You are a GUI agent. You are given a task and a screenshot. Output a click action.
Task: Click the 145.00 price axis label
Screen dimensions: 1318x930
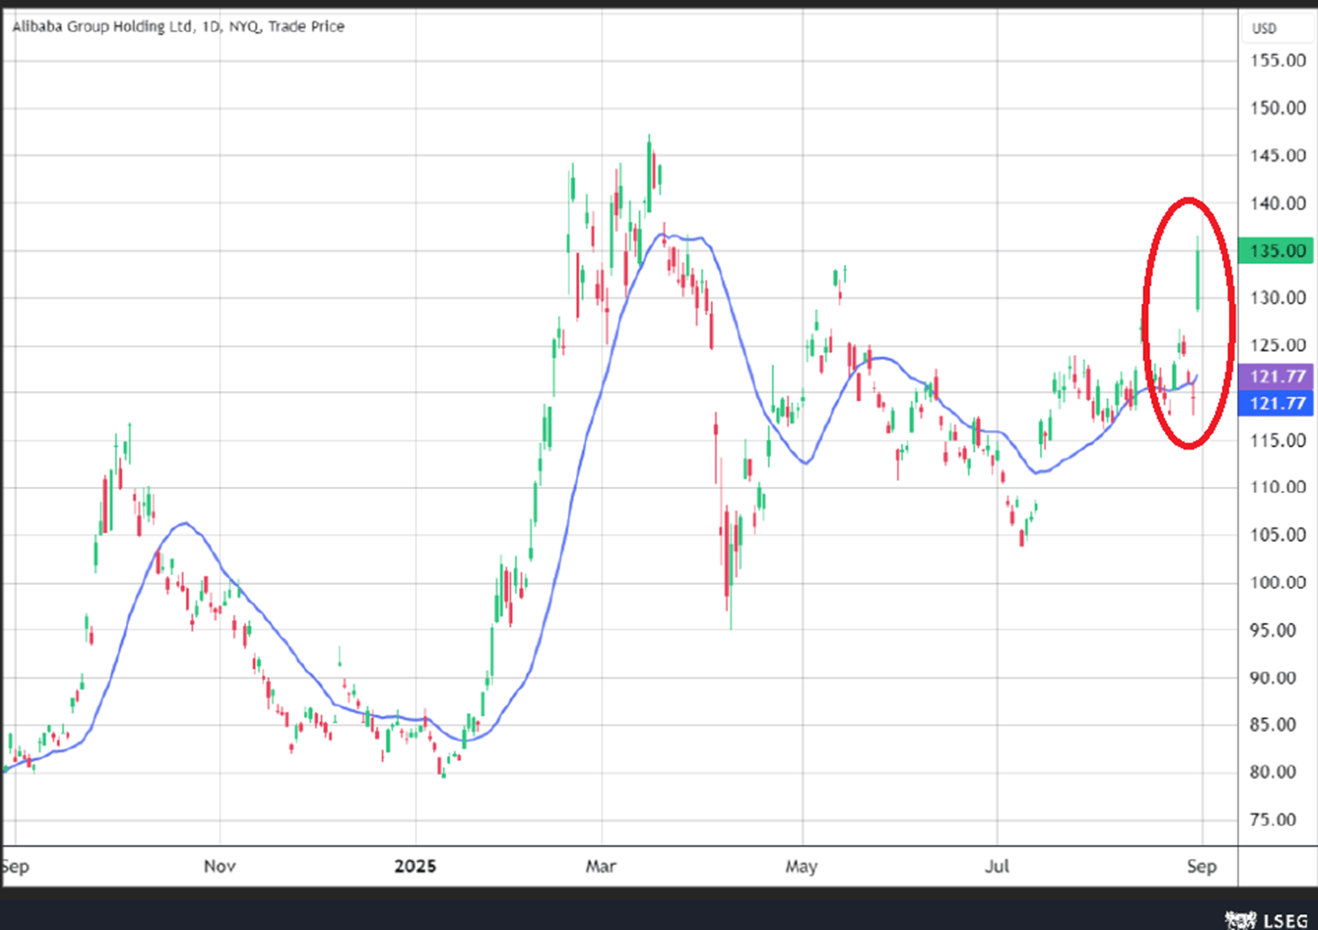[x=1278, y=155]
